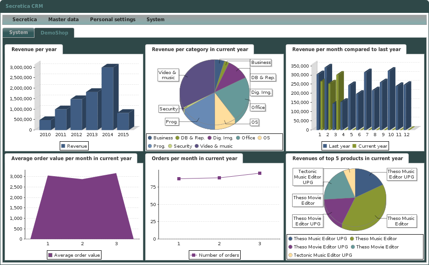The image size is (429, 265).
Task: Click the Revenue legend marker icon
Action: coord(64,146)
